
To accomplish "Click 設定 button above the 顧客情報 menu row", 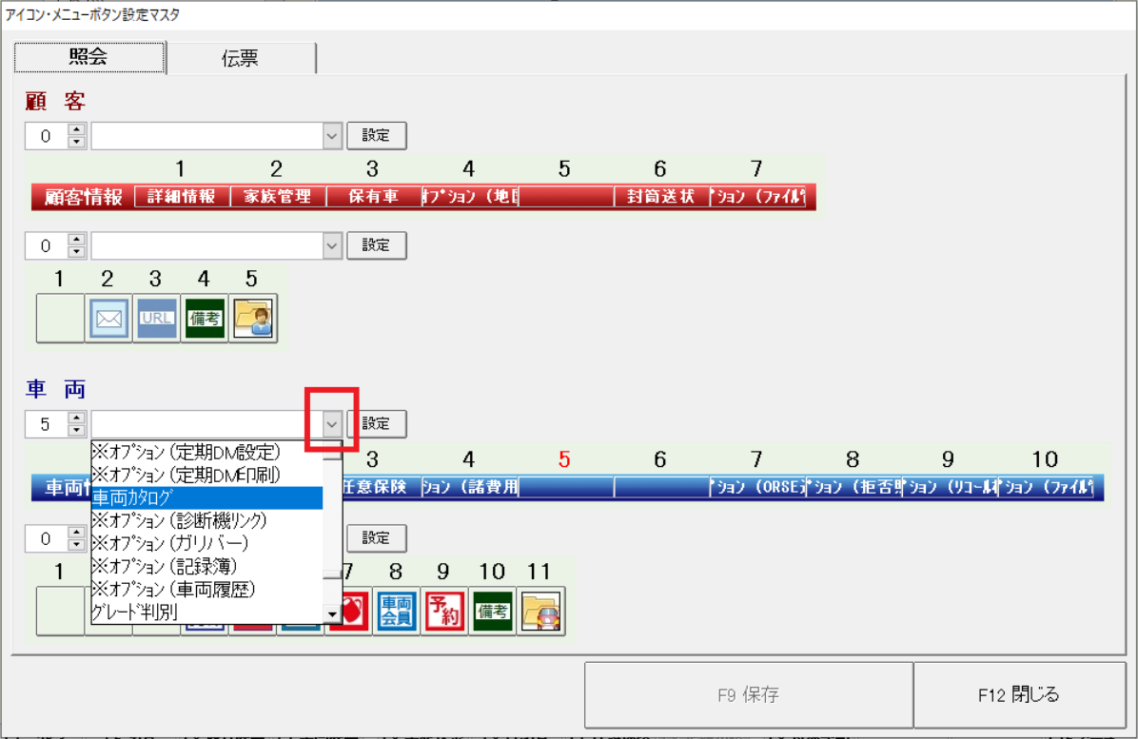I will click(376, 136).
